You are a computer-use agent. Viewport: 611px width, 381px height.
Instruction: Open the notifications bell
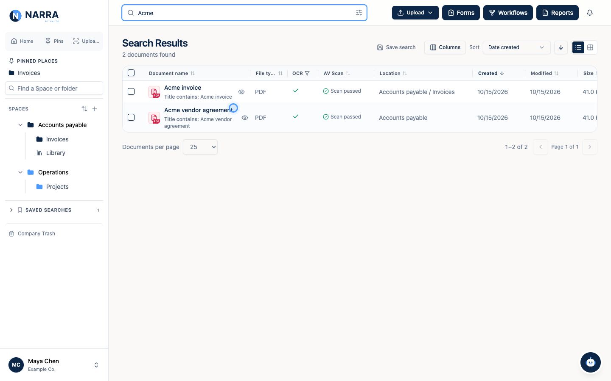pyautogui.click(x=590, y=13)
